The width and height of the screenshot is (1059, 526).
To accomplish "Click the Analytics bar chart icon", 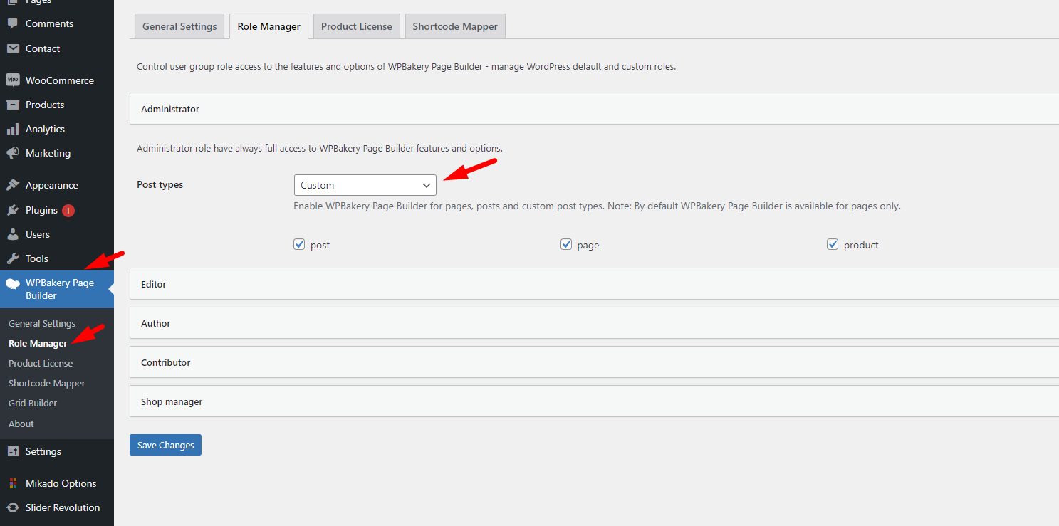I will 12,129.
